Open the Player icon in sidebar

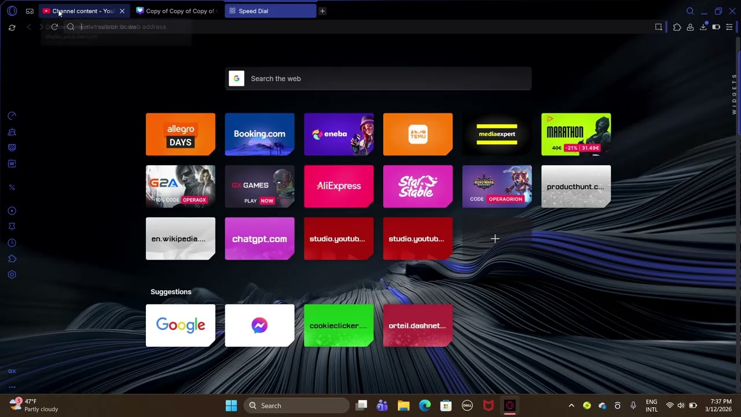pos(12,211)
